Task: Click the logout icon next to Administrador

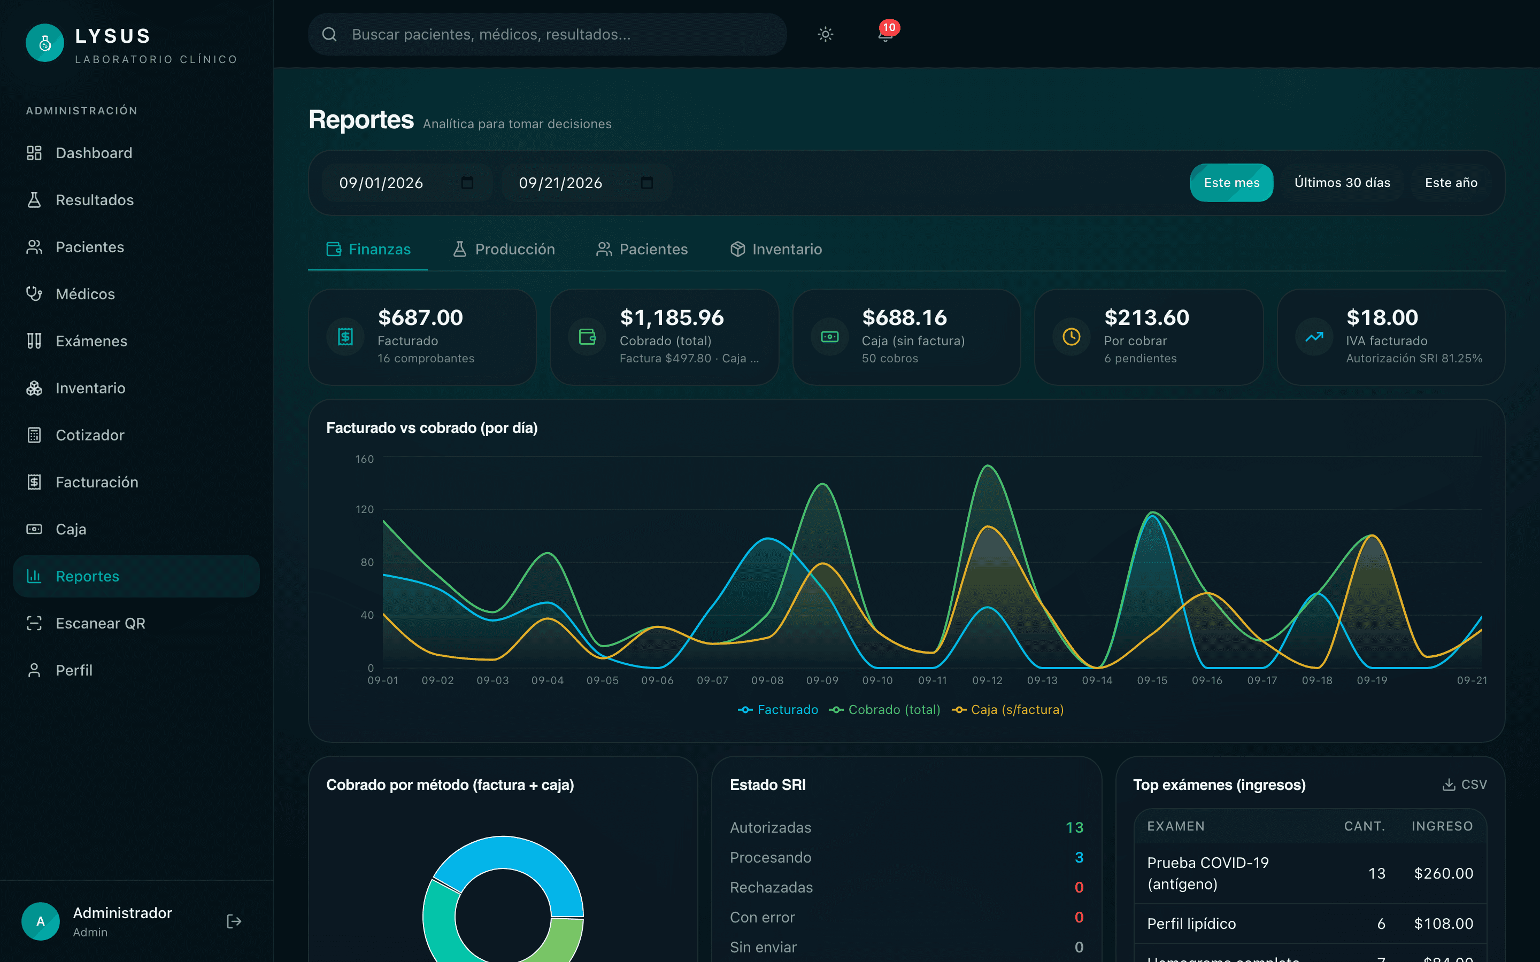Action: [234, 921]
